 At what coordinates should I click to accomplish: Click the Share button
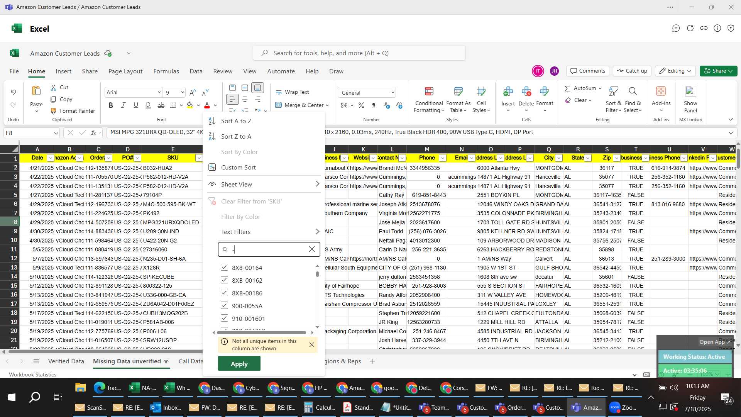click(x=718, y=71)
